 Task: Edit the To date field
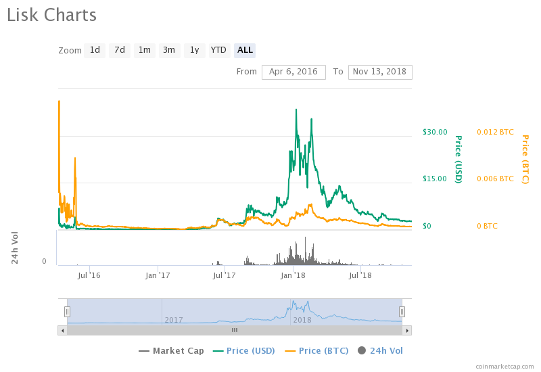(x=380, y=72)
